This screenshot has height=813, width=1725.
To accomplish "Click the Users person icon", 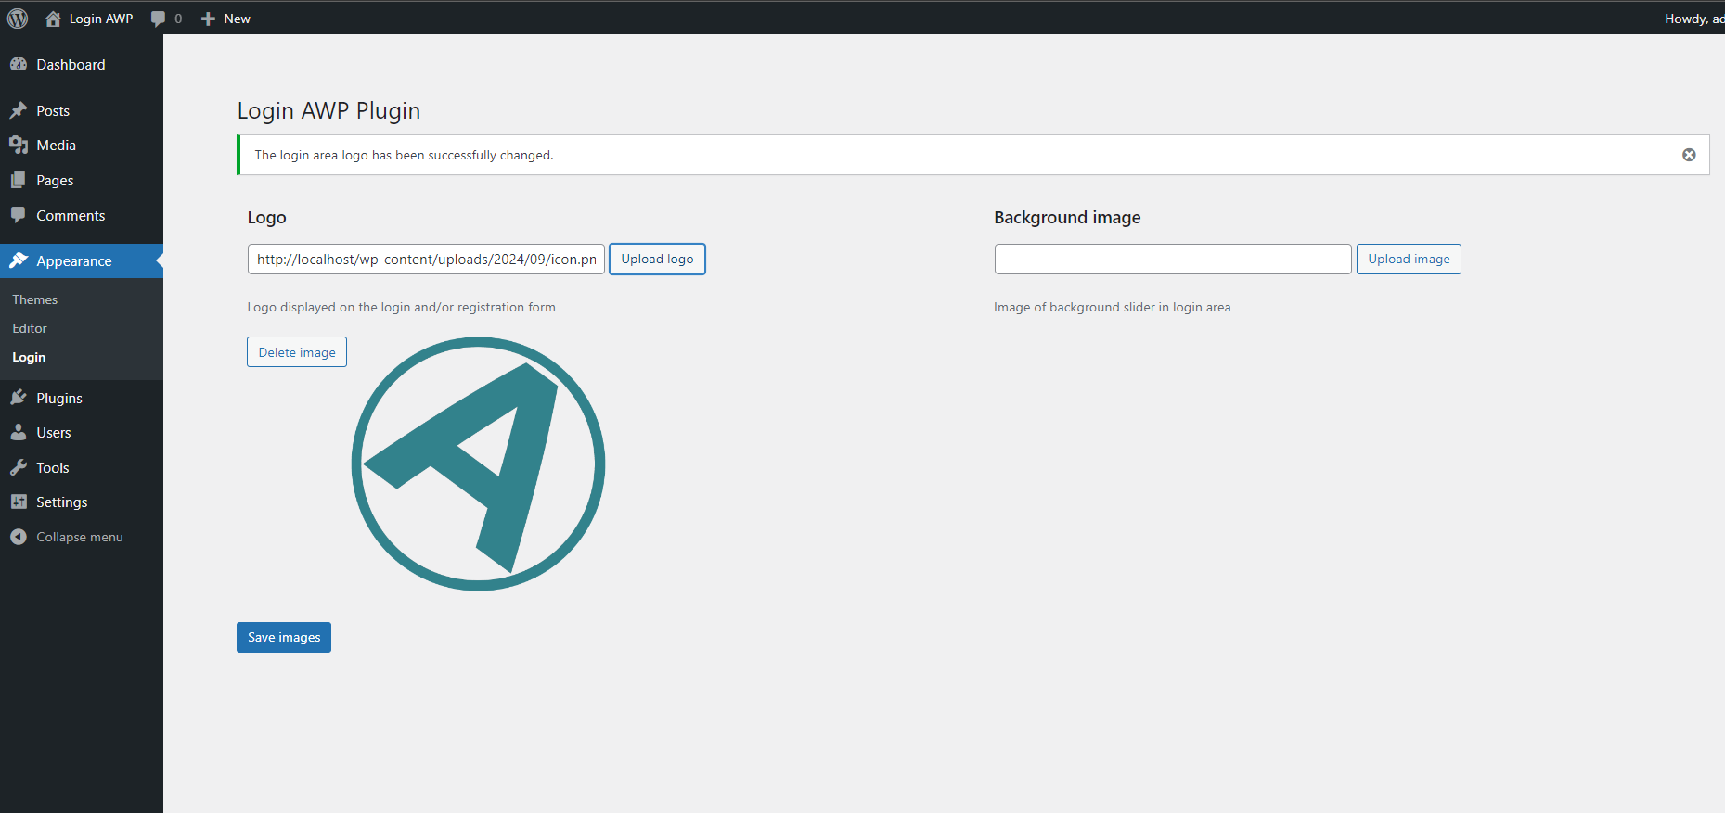I will [x=19, y=433].
